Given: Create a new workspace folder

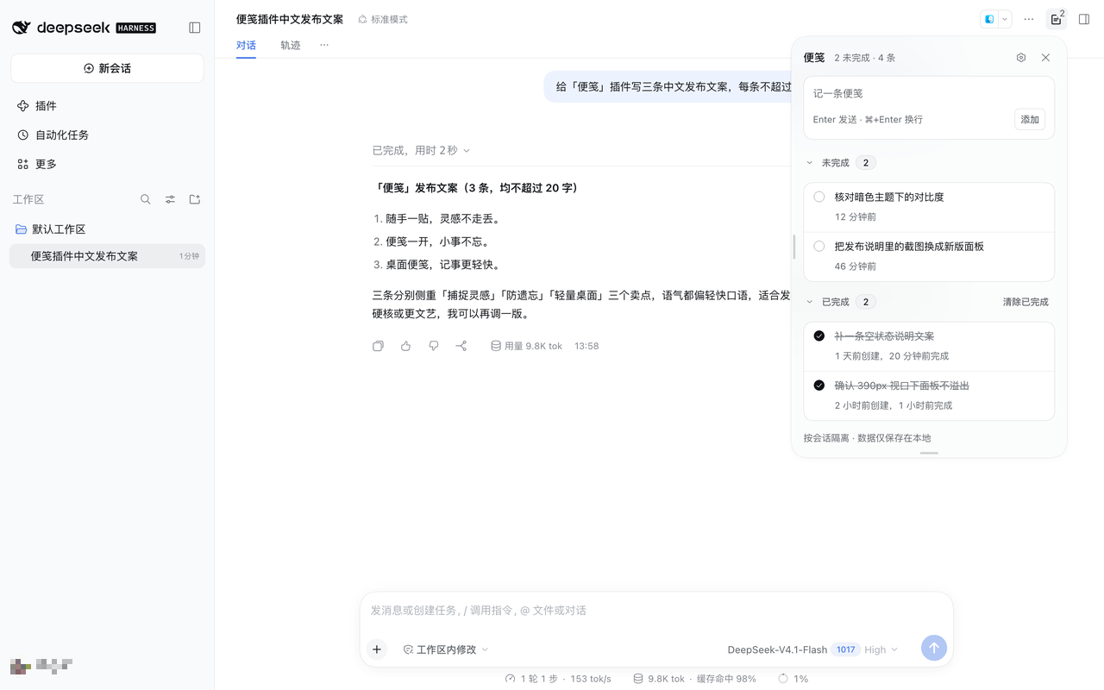Looking at the screenshot, I should tap(195, 199).
